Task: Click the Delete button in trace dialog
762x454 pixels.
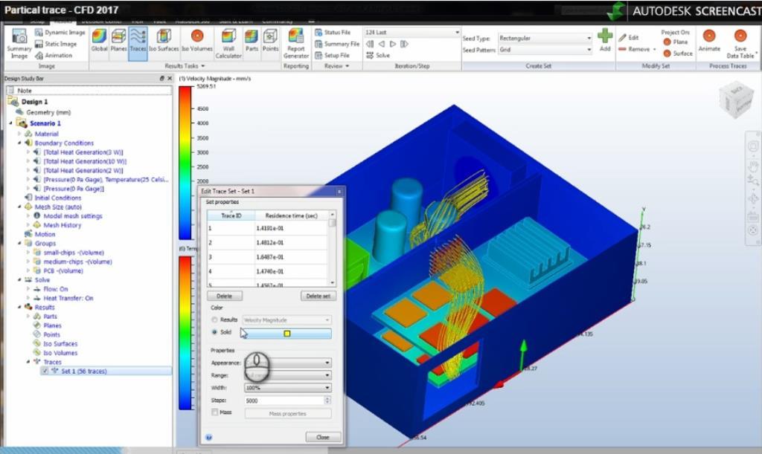Action: click(225, 296)
